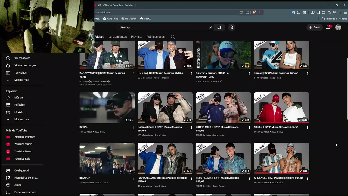The height and width of the screenshot is (196, 348).
Task: Open options for Natanael Cano #59/66 video
Action: click(191, 127)
